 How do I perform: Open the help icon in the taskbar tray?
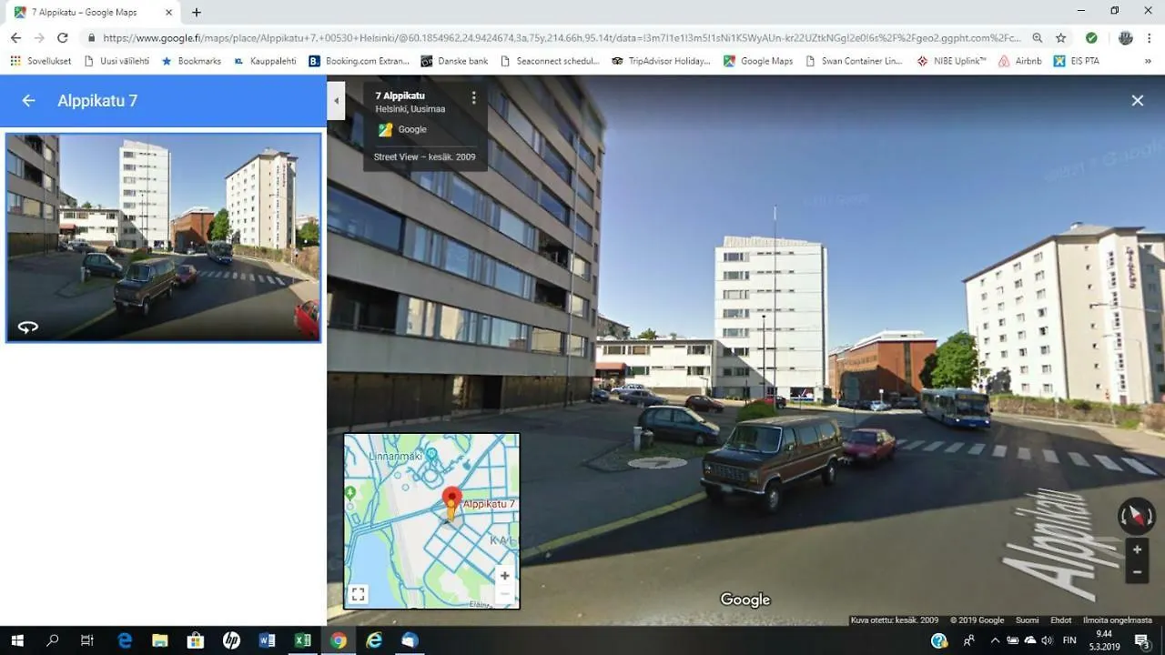940,640
